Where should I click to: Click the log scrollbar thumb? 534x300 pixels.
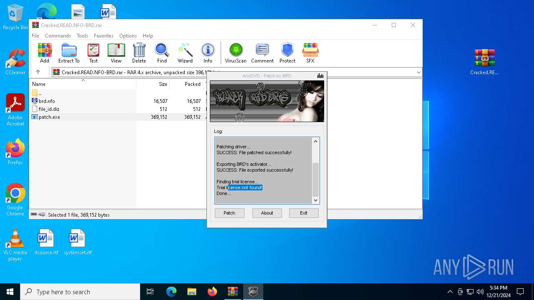coord(315,179)
